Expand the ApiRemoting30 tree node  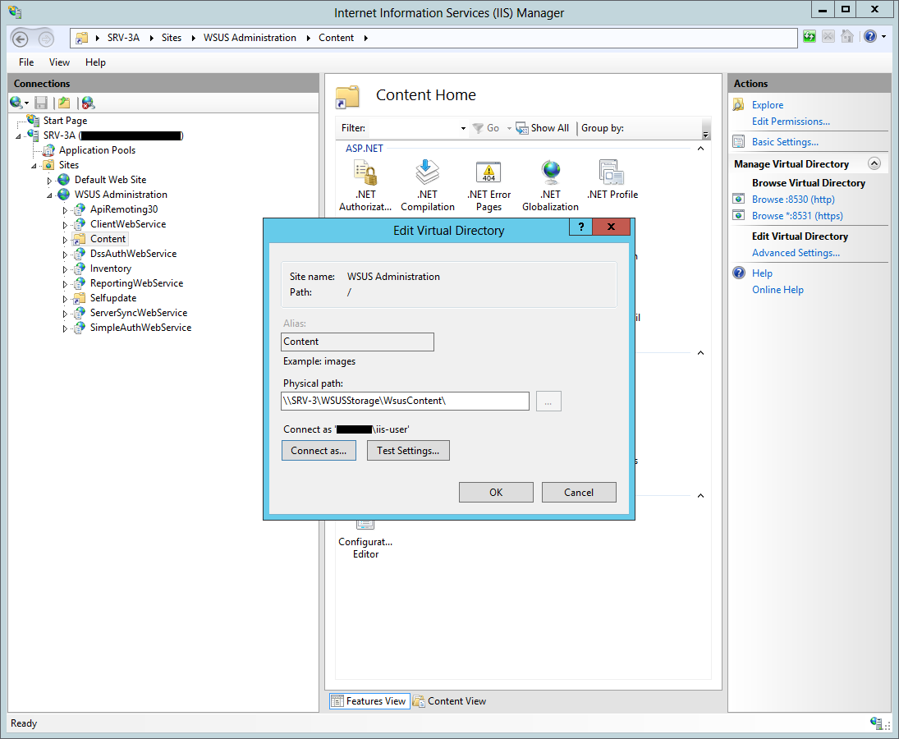[x=67, y=209]
